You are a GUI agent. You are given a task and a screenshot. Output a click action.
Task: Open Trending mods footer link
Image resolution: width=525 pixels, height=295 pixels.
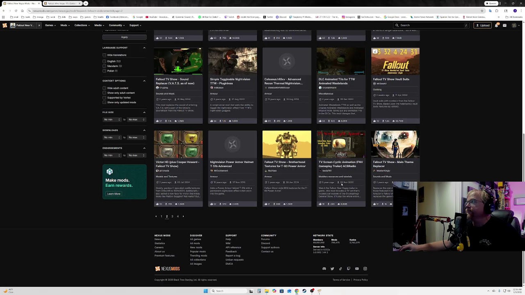coord(199,256)
